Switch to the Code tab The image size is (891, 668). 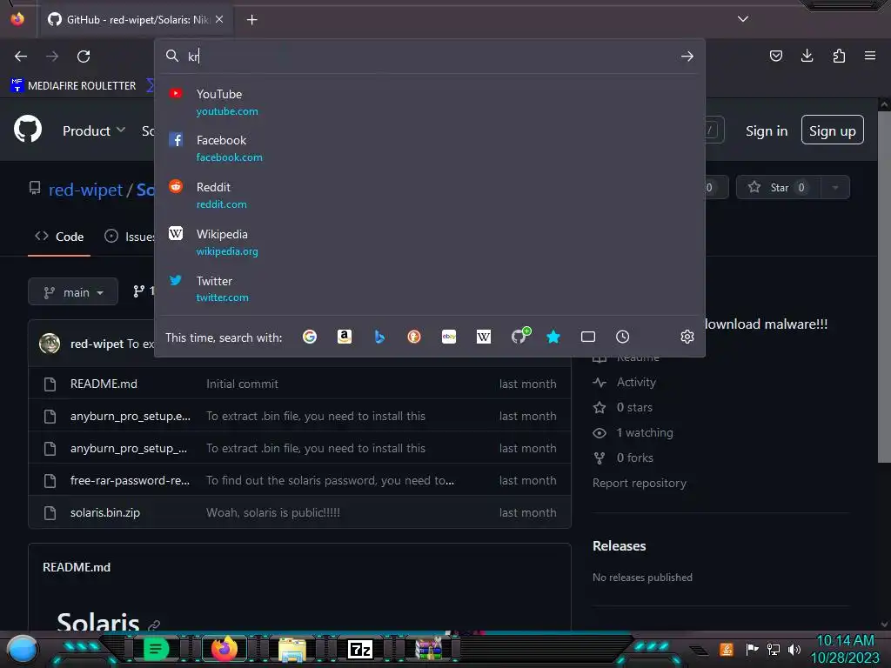(x=59, y=237)
